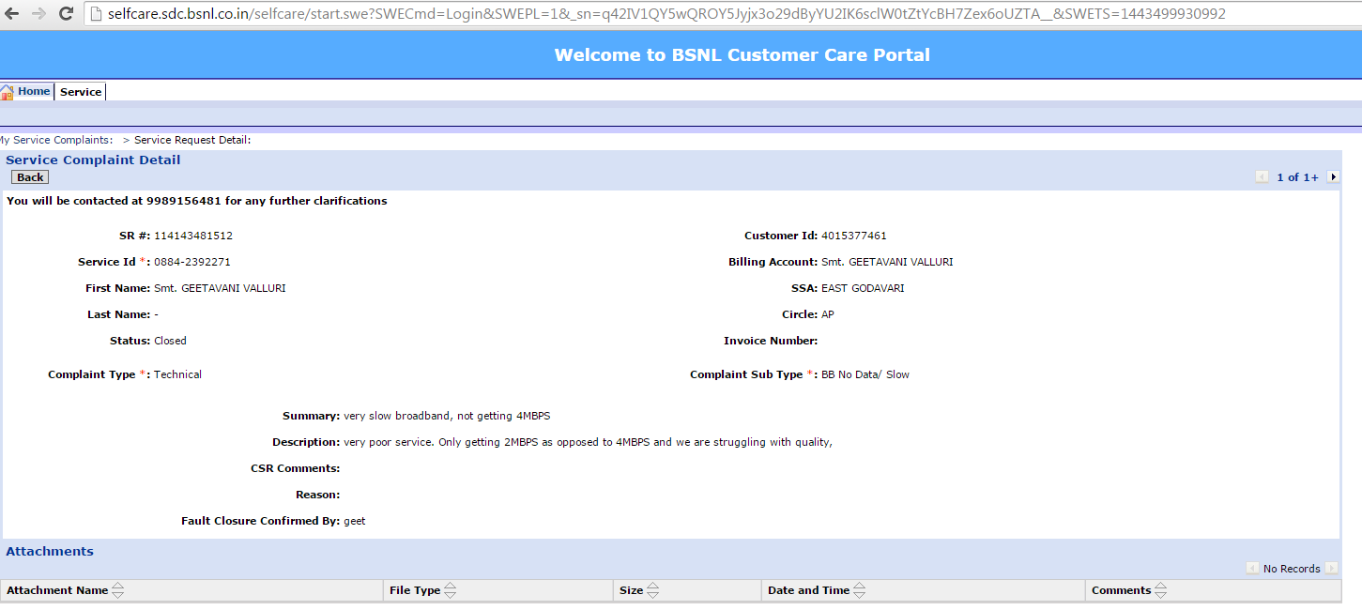Image resolution: width=1362 pixels, height=610 pixels.
Task: Click the Attachments next records arrow
Action: [1332, 568]
